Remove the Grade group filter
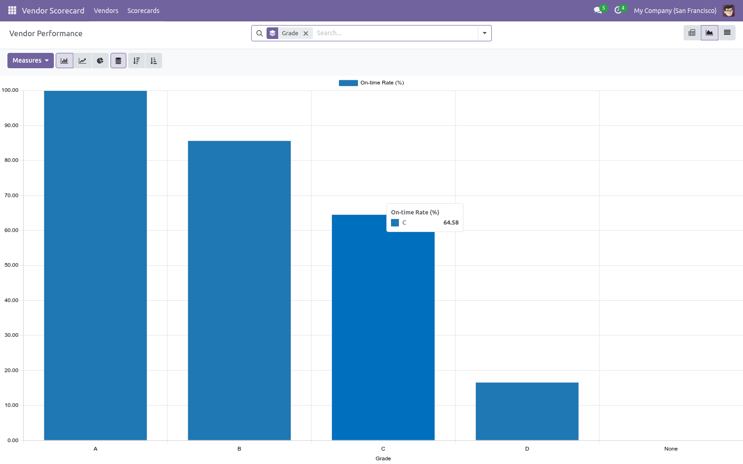Screen dimensions: 743x464 click(x=306, y=33)
